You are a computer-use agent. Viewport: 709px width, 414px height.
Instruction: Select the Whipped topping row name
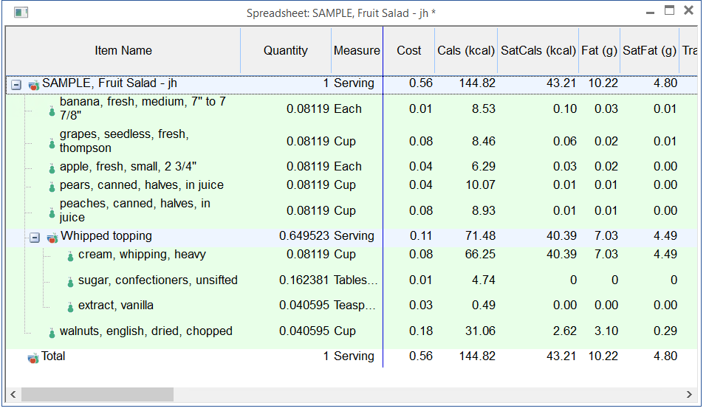pyautogui.click(x=106, y=236)
